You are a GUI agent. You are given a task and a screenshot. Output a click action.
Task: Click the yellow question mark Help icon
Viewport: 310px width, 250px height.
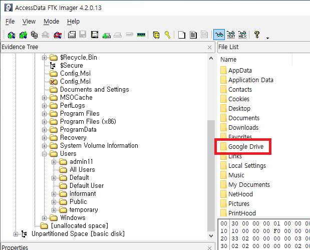click(257, 35)
